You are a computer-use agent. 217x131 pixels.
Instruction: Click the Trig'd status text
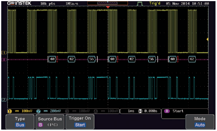coord(155,3)
